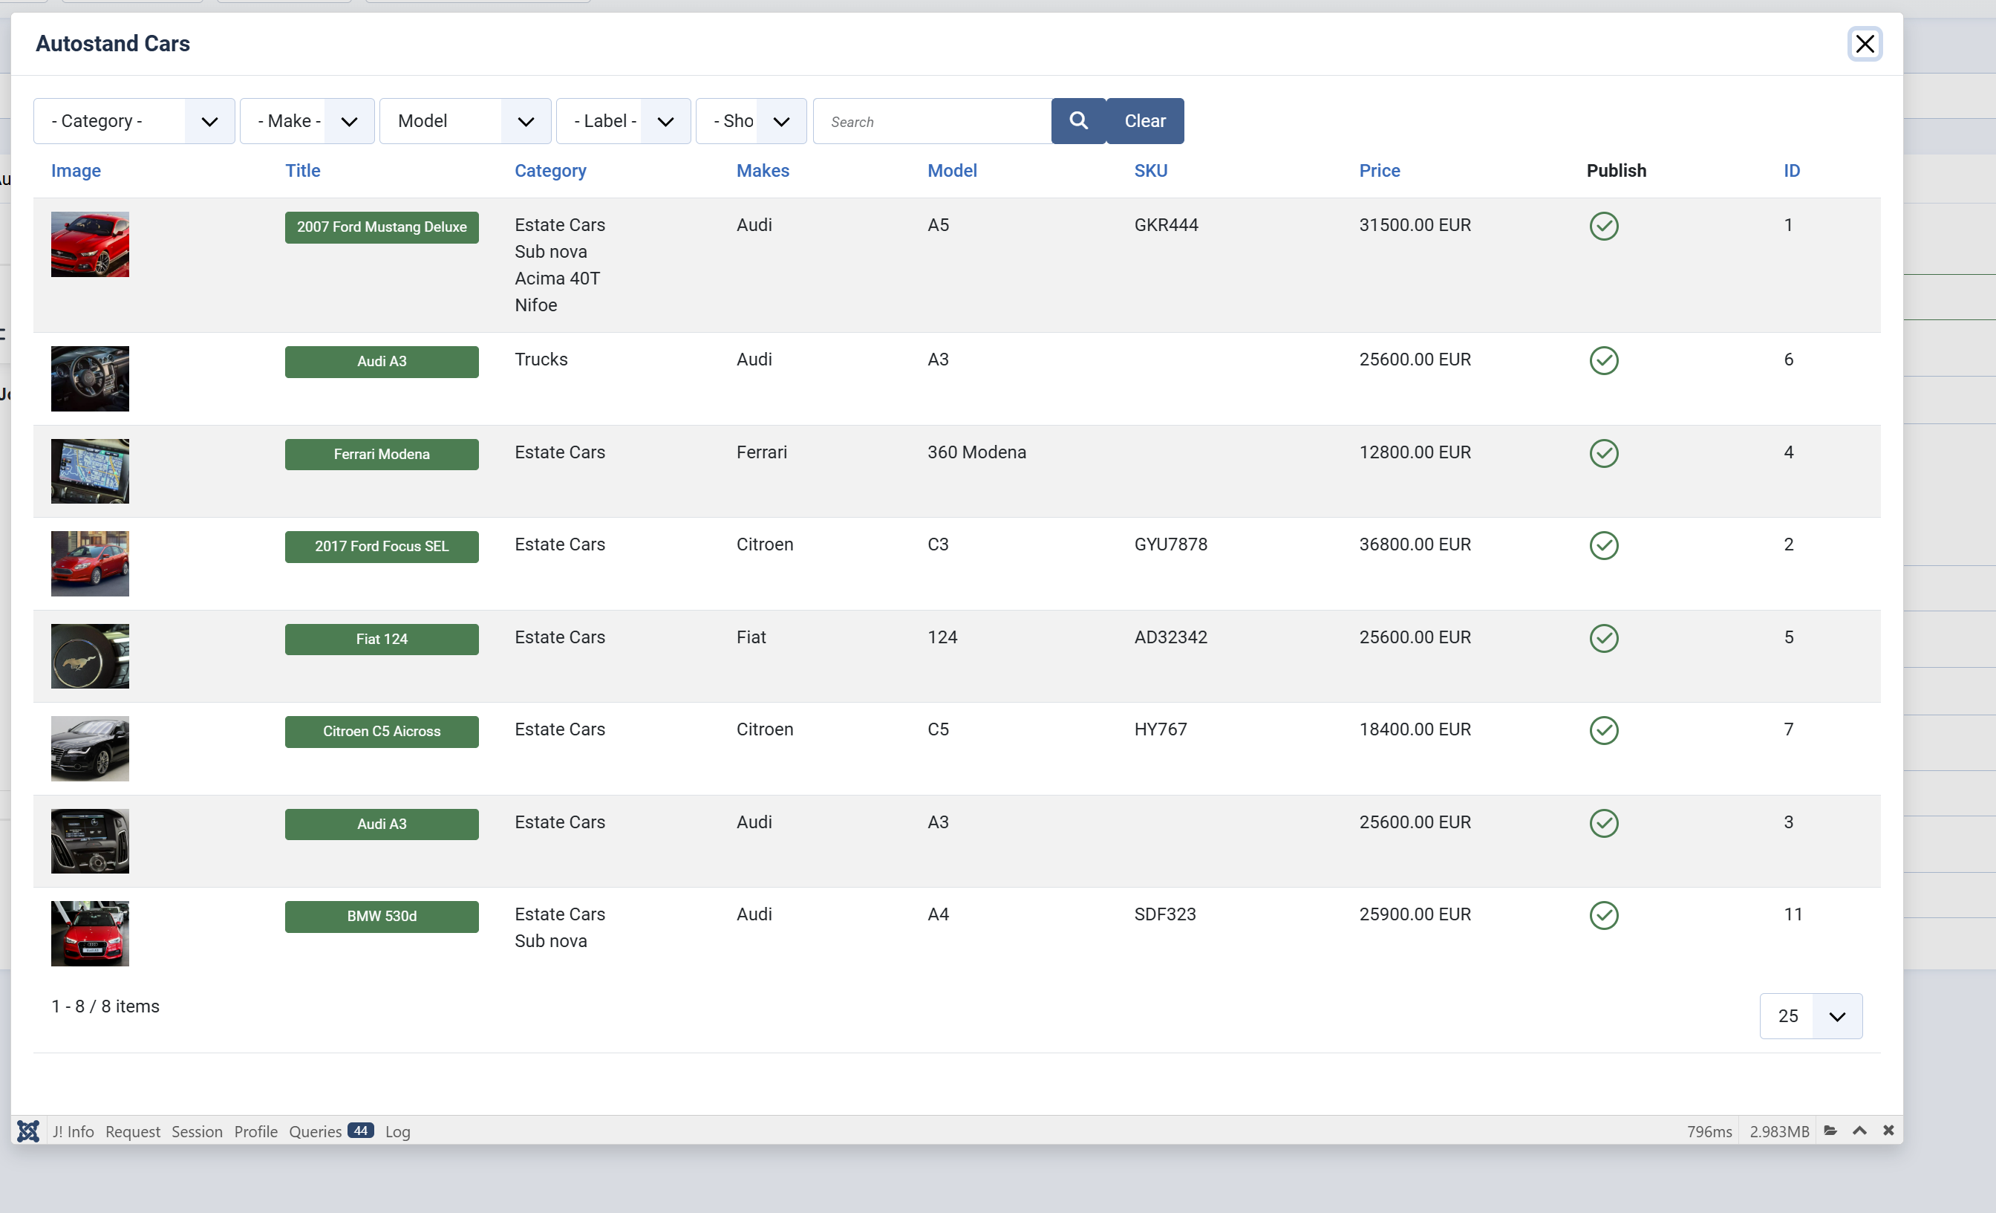Screen dimensions: 1996x1213
Task: Close the debug bar with x icon
Action: click(1888, 1131)
